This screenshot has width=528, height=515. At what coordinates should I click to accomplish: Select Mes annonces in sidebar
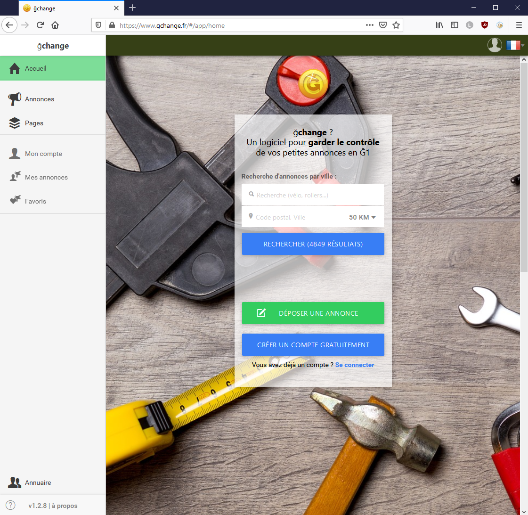point(46,177)
